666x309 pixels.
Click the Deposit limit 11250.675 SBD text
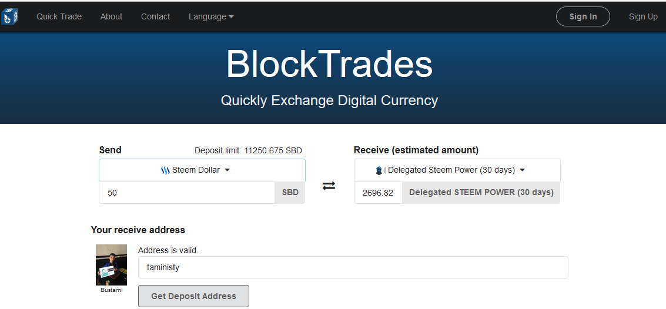248,150
